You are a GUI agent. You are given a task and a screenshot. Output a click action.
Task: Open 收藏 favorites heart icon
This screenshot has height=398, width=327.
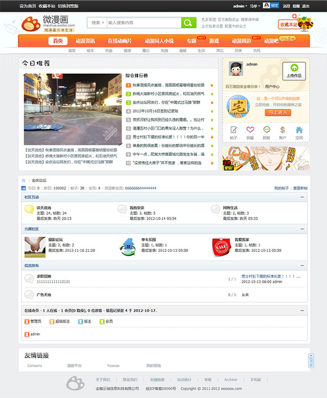pos(250,130)
